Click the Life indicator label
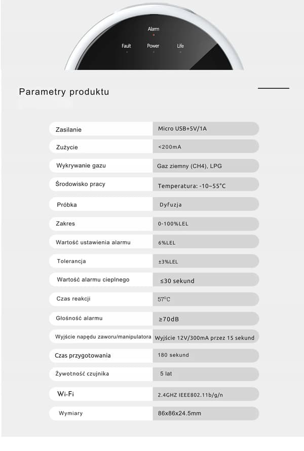 pyautogui.click(x=180, y=46)
